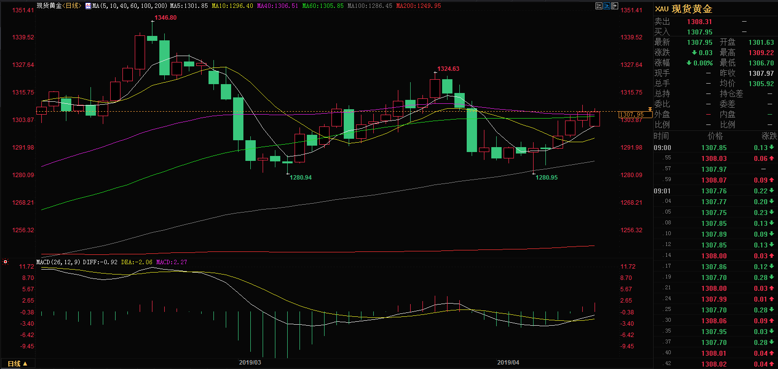Click the MACD(26,12,9) indicator label
This screenshot has width=778, height=369.
point(58,262)
